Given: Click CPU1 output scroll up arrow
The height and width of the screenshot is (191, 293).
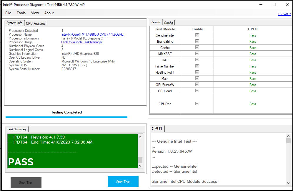Looking at the screenshot, I should (x=288, y=136).
